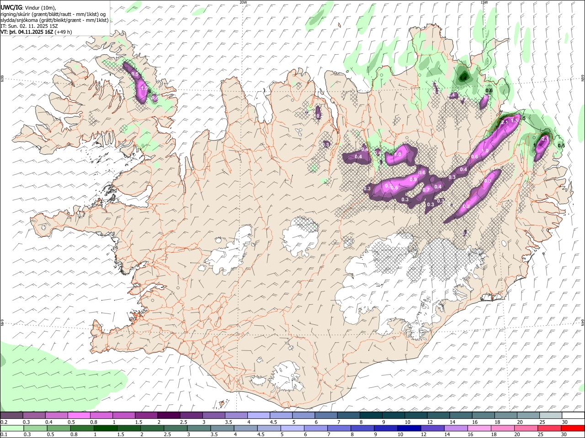The width and height of the screenshot is (585, 438).
Task: Click the upper legend swatch between 0.2 and 0.3
Action: [x=12, y=416]
